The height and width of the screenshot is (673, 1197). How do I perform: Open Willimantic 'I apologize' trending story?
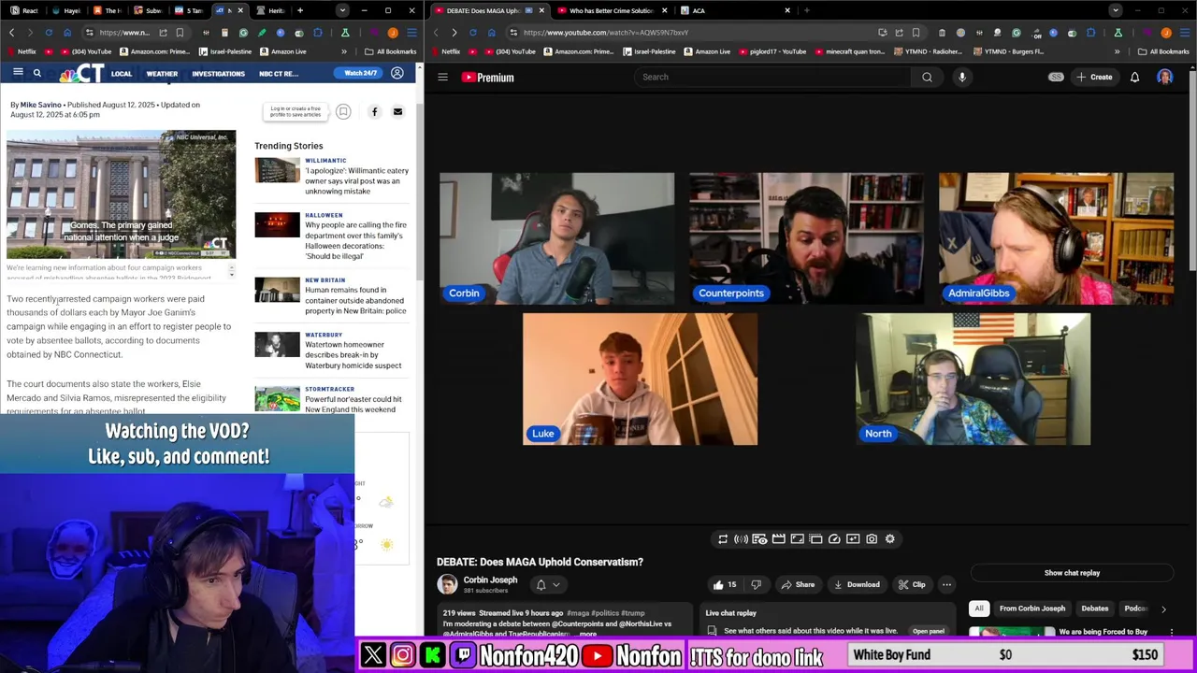click(356, 181)
